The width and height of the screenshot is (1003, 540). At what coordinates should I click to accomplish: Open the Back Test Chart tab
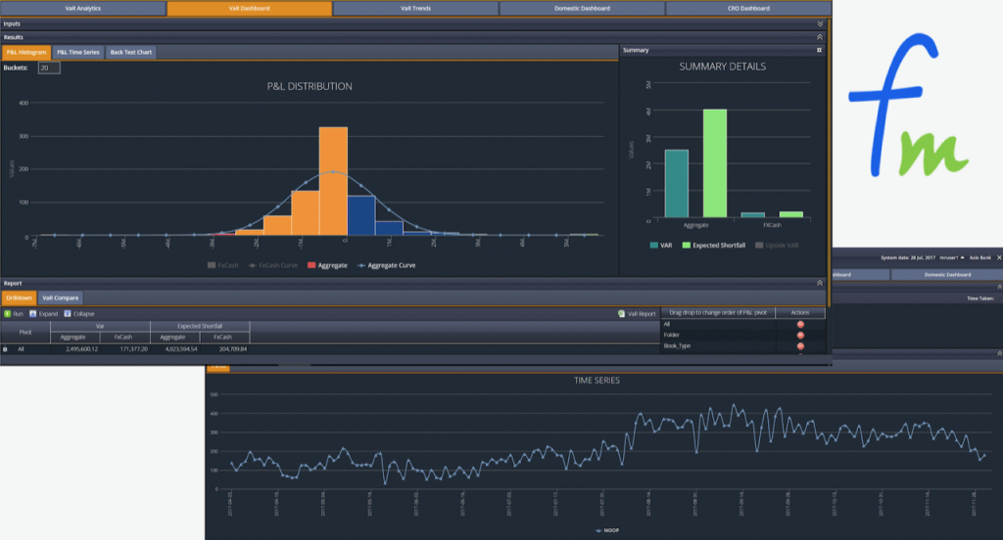coord(130,53)
